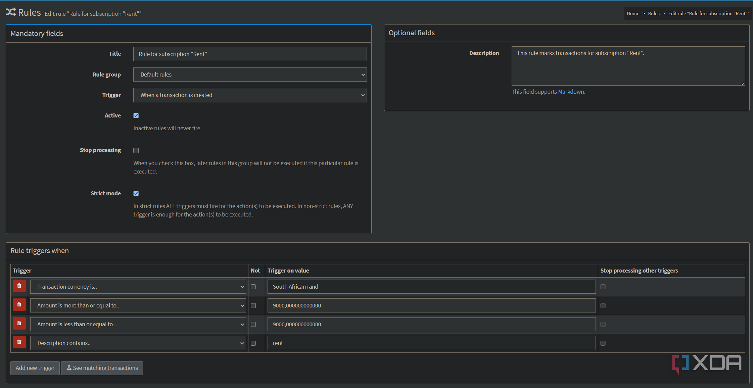Image resolution: width=753 pixels, height=388 pixels.
Task: Click into the rule Title field
Action: (250, 54)
